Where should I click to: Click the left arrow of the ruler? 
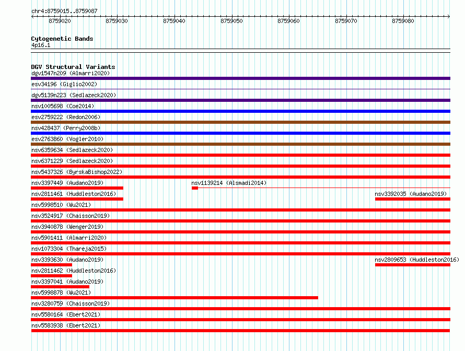(32, 16)
